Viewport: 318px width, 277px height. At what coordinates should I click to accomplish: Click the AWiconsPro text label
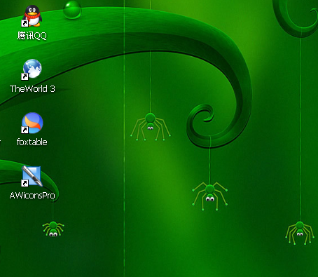coord(32,196)
